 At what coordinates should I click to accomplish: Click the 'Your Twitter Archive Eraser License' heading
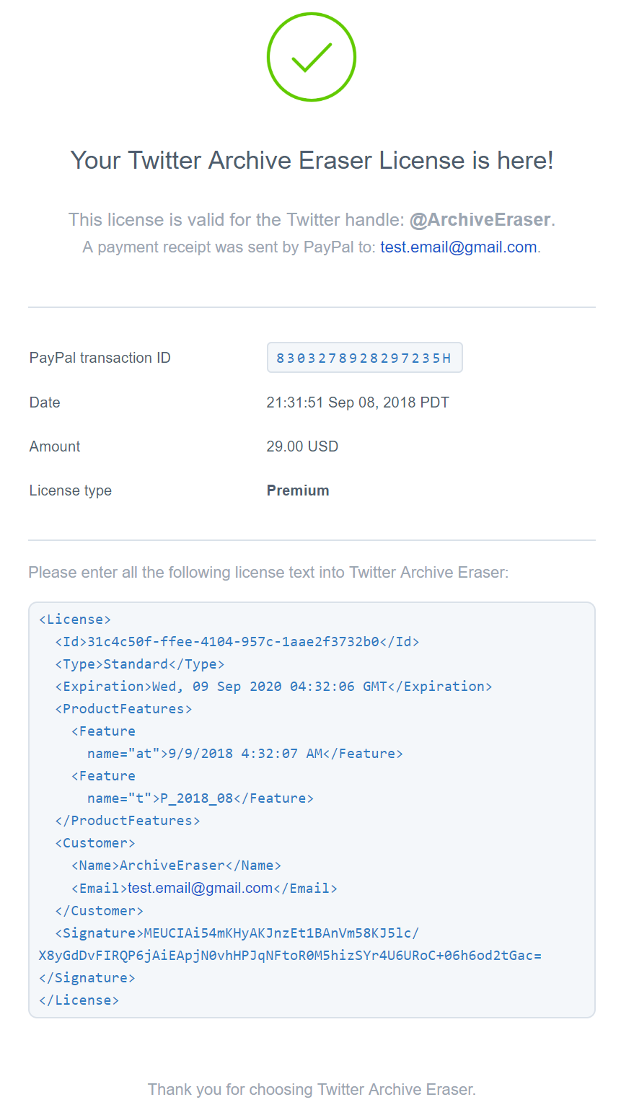312,160
